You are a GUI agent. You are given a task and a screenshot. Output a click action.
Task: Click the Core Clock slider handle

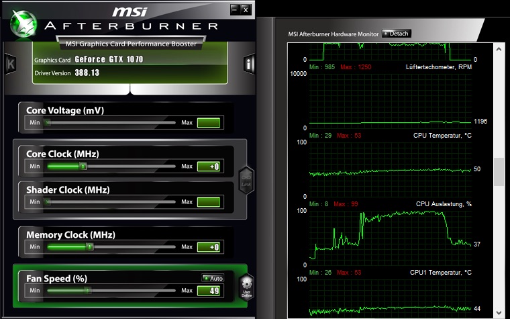pos(83,167)
